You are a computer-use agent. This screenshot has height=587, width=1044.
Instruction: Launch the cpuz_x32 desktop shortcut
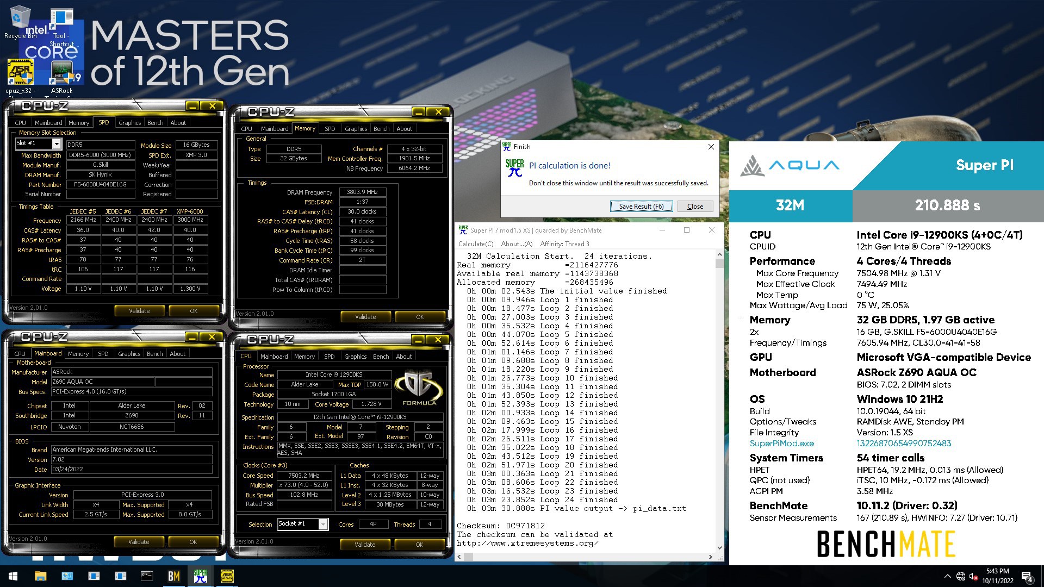[21, 77]
